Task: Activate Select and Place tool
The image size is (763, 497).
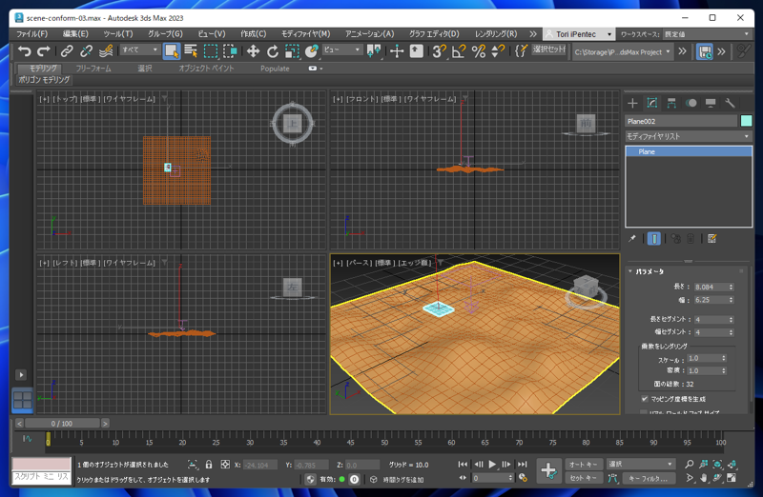Action: tap(312, 51)
